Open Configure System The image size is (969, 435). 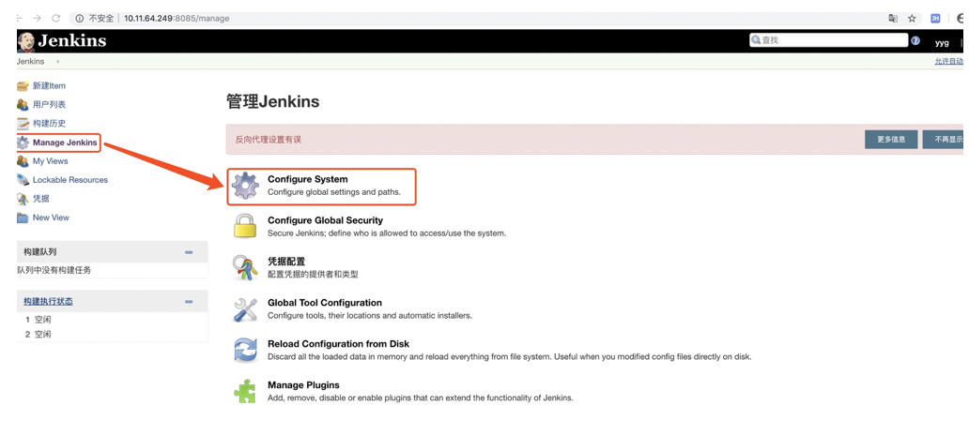tap(307, 179)
